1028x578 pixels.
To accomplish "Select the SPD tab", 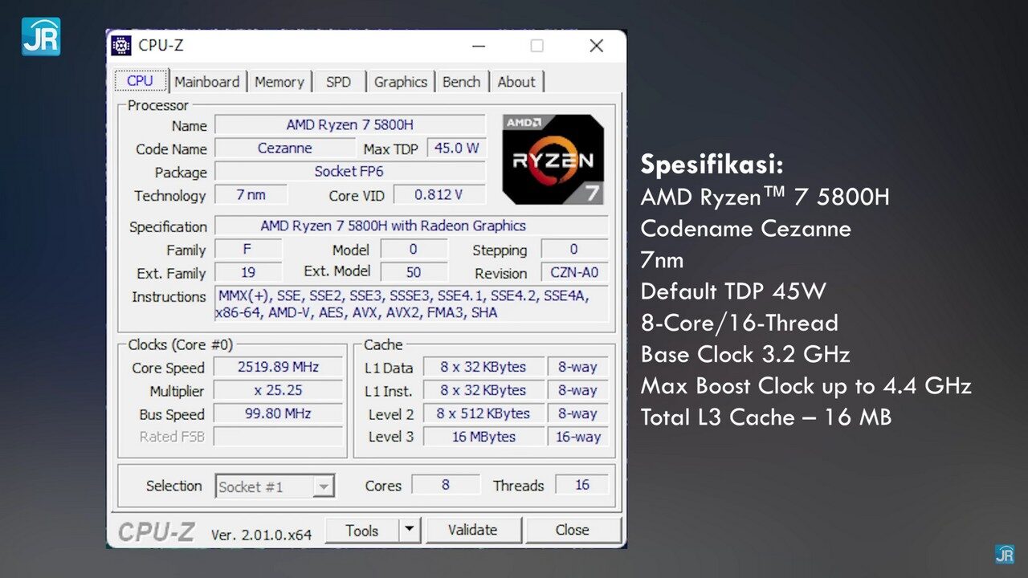I will pos(338,82).
